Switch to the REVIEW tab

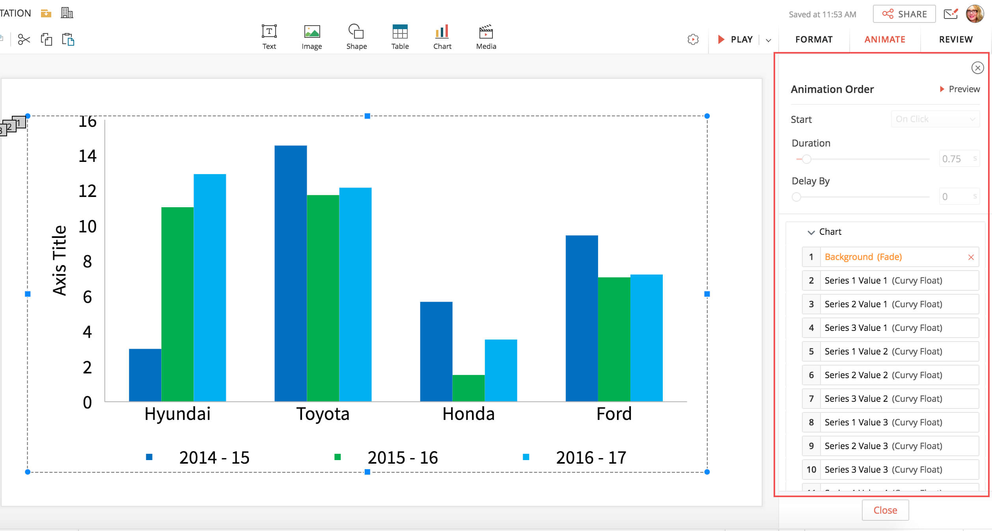956,39
